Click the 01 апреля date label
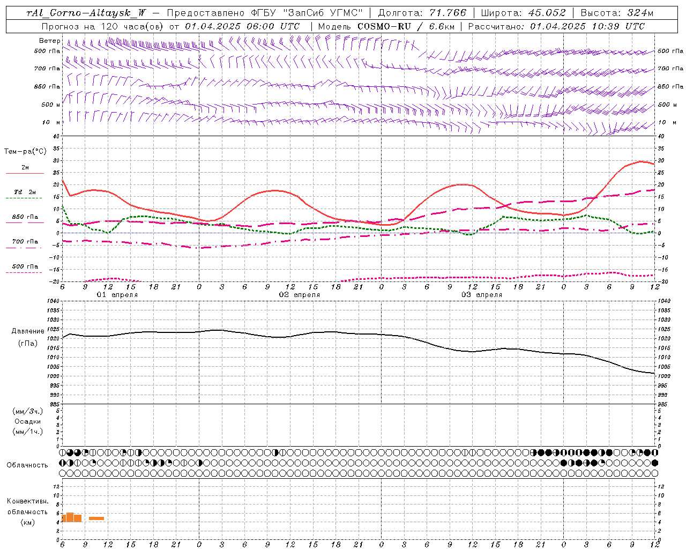Screen dimensions: 686x549 click(x=117, y=295)
